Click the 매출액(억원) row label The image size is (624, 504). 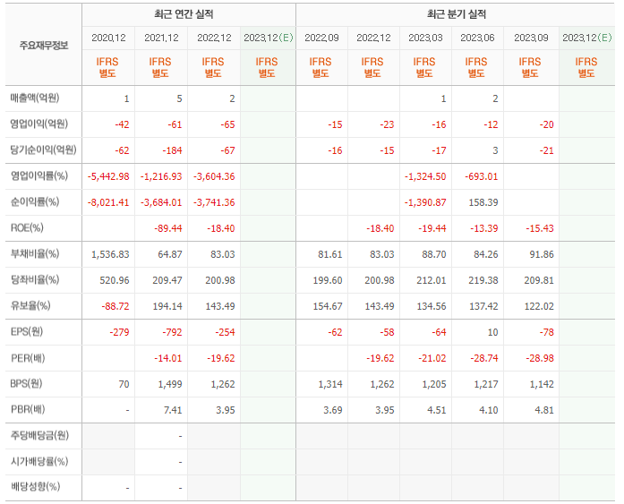(x=35, y=98)
